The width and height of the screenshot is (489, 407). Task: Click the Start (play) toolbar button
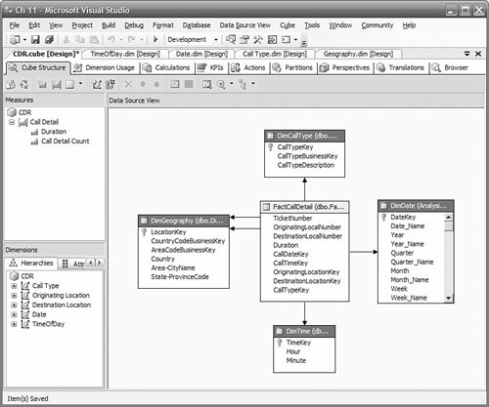point(156,39)
